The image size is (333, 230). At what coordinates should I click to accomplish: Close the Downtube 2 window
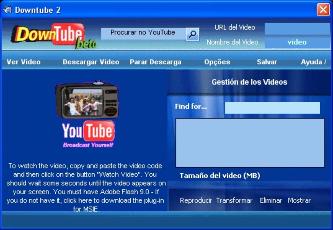323,9
